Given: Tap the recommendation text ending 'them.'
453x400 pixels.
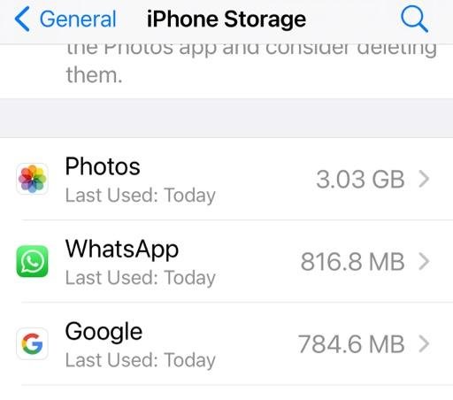Looking at the screenshot, I should tap(251, 64).
